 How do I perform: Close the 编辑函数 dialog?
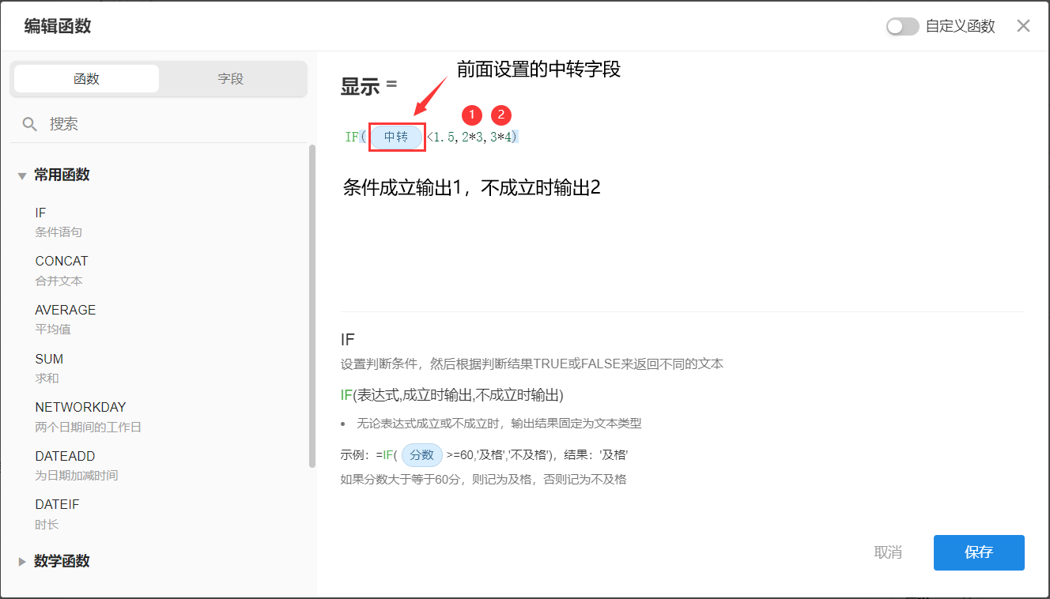point(1023,26)
